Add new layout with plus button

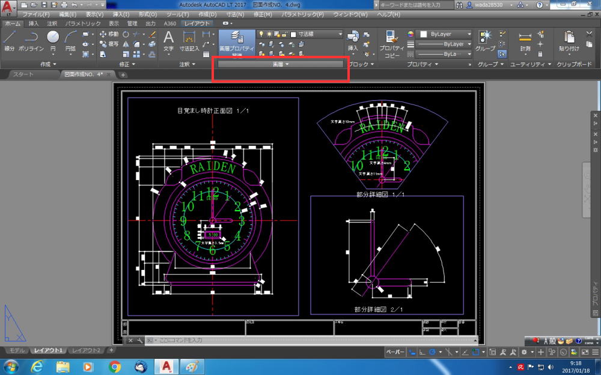(x=111, y=350)
